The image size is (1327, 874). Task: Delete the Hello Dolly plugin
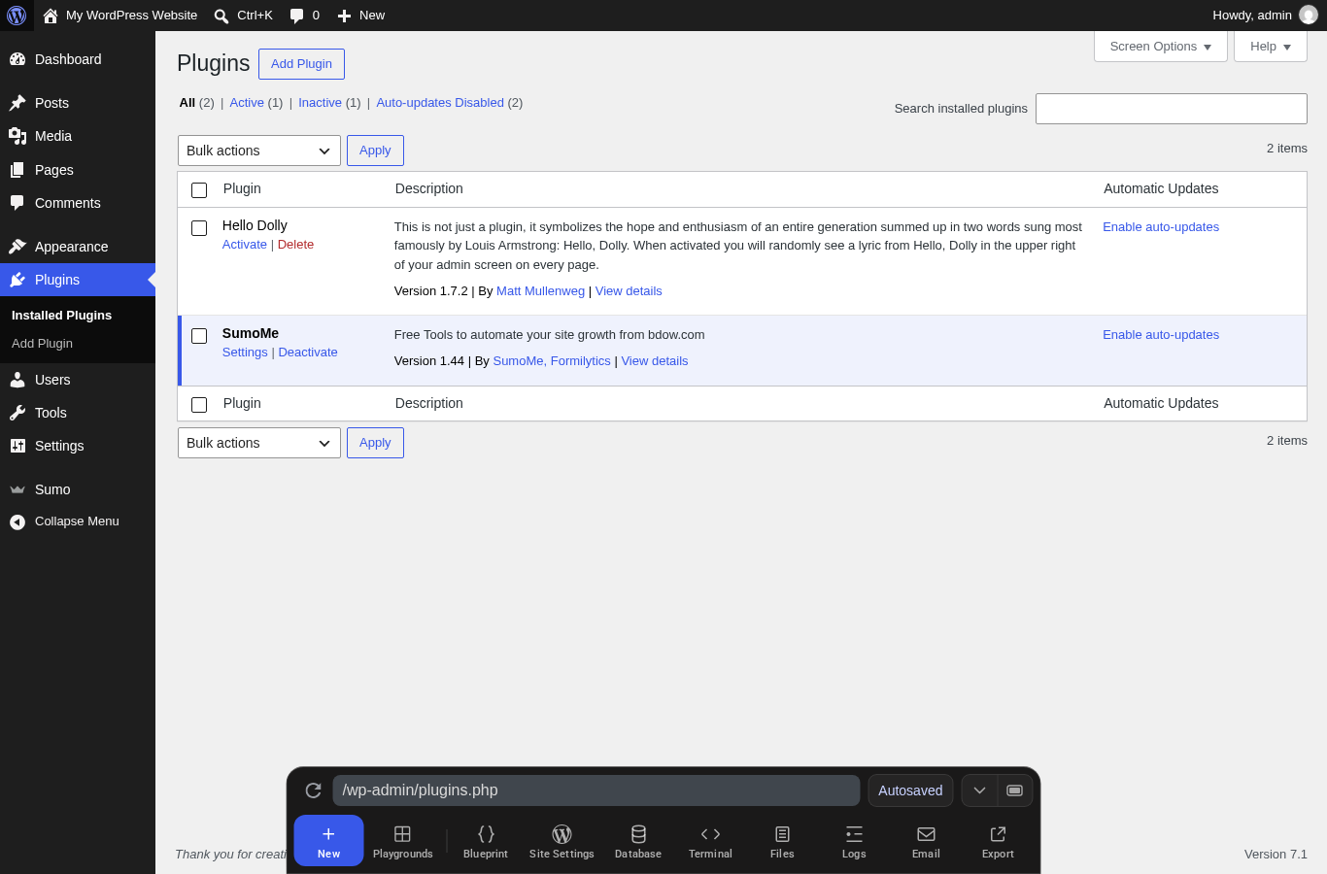point(295,245)
